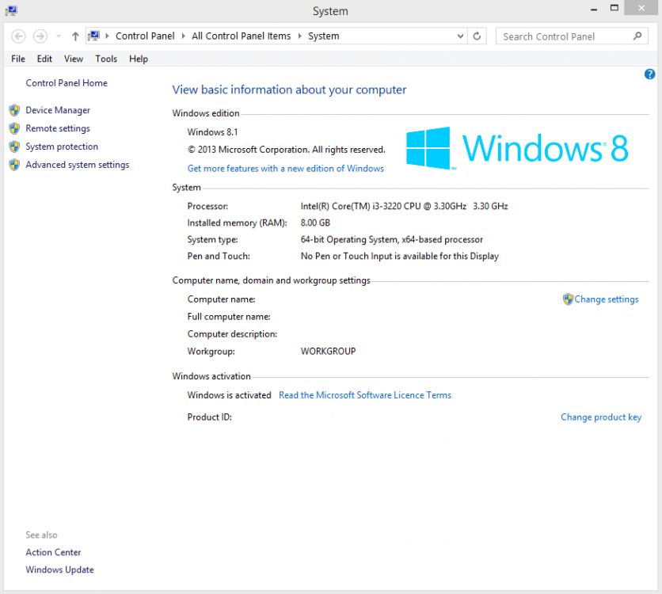Open Windows Update under See also
This screenshot has height=594, width=662.
[59, 569]
